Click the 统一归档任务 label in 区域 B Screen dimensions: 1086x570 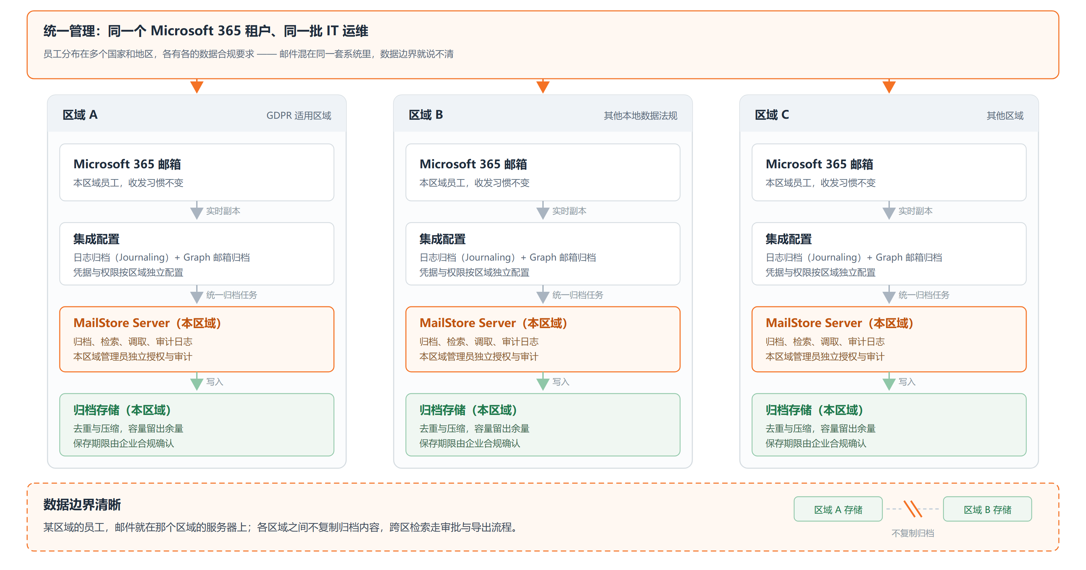(578, 295)
